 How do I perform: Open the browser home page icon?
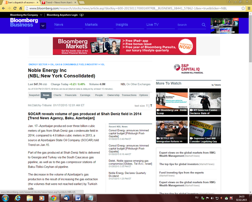click(x=21, y=8)
